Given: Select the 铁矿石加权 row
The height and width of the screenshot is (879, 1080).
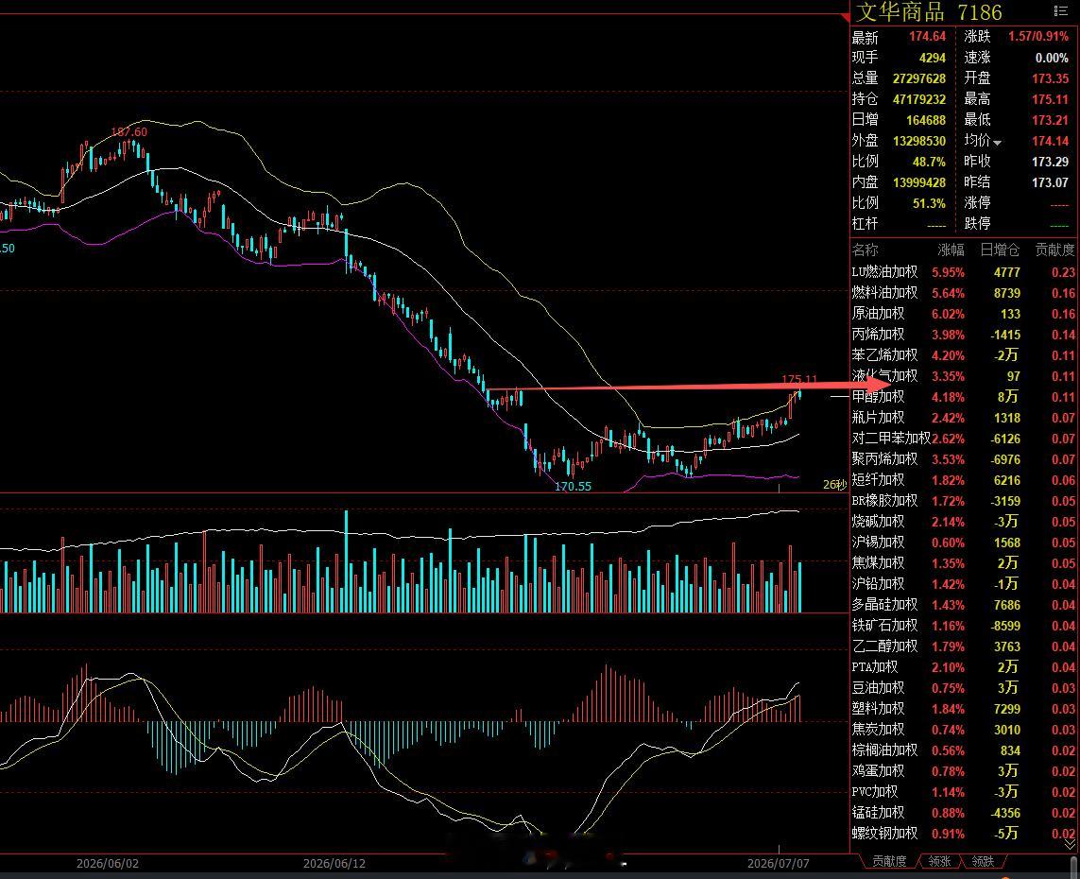Looking at the screenshot, I should pyautogui.click(x=964, y=626).
